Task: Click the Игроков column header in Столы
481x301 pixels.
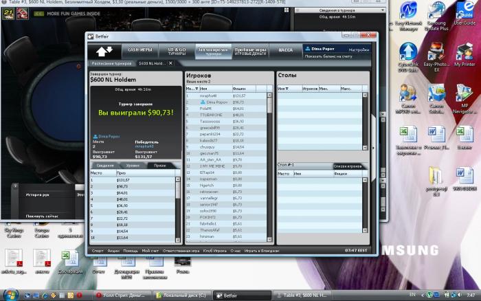Action: tap(310, 89)
